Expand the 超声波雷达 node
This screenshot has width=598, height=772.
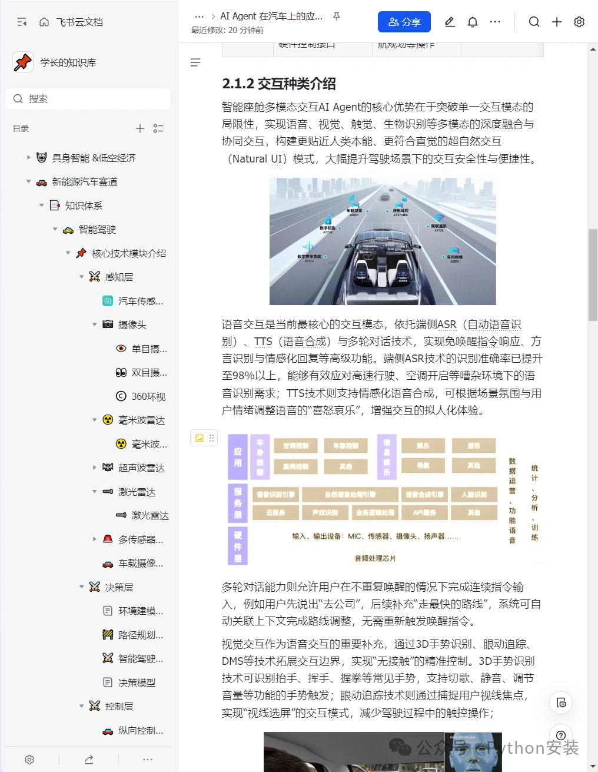click(x=95, y=468)
